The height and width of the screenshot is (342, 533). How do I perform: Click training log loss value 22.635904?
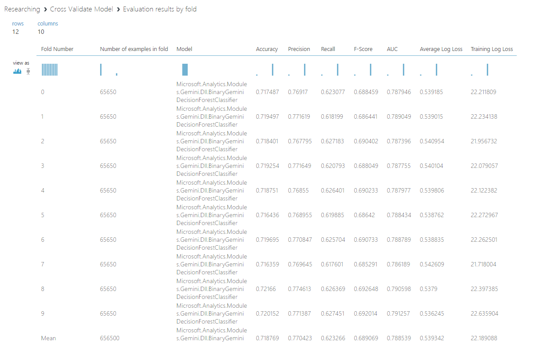click(x=484, y=313)
